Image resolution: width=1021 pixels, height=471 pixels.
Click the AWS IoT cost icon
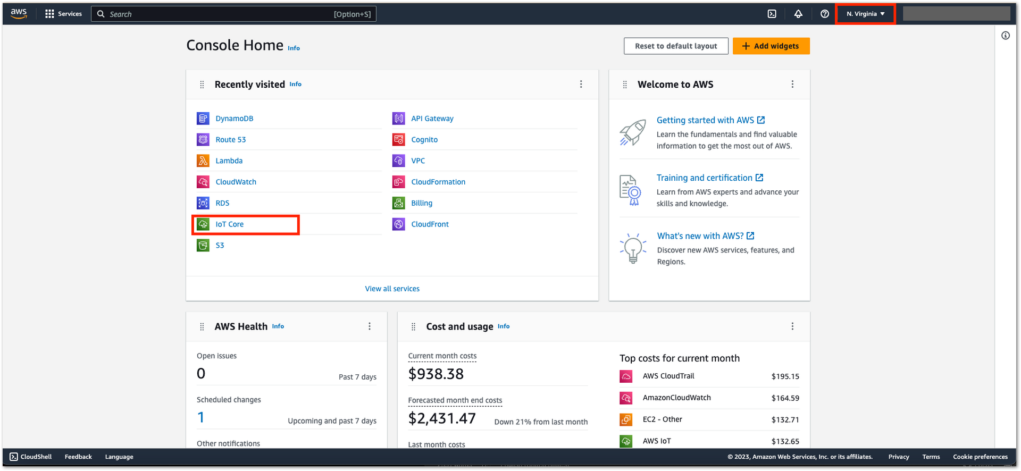(626, 441)
